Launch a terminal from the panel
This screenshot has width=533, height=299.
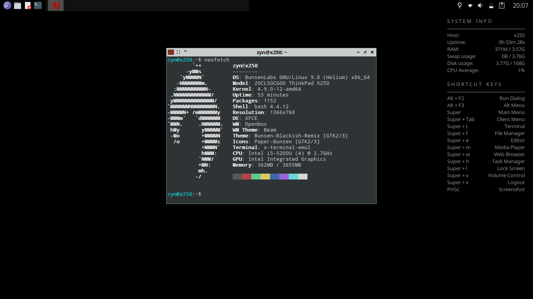tap(38, 5)
